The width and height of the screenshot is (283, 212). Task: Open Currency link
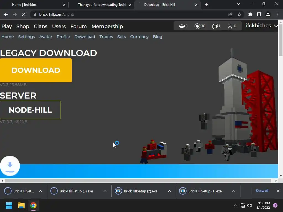coord(139,37)
